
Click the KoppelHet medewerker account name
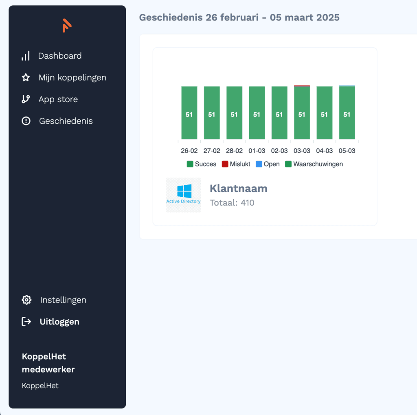pos(48,362)
